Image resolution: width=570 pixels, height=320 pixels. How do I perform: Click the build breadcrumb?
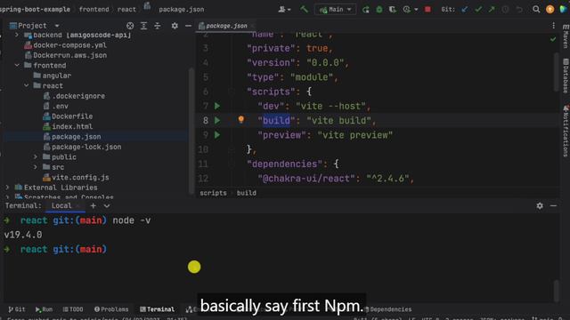pyautogui.click(x=247, y=193)
